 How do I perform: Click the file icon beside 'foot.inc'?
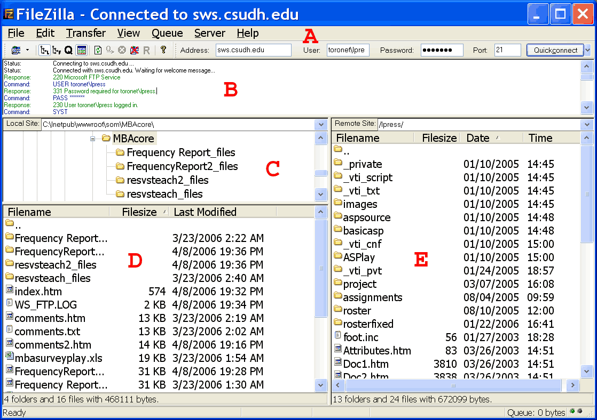click(x=337, y=336)
